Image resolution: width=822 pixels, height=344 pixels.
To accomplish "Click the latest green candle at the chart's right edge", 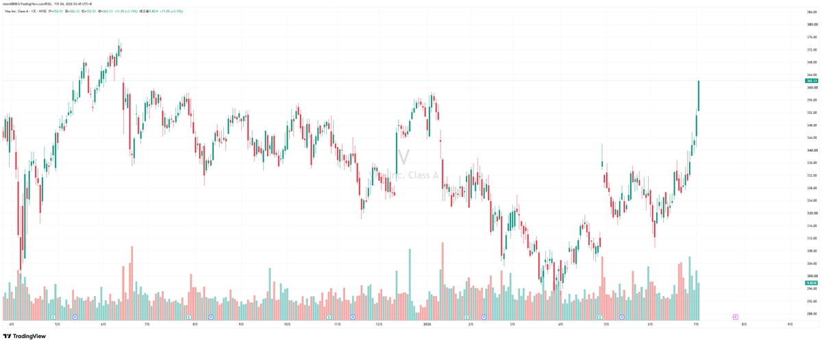I will pos(699,96).
